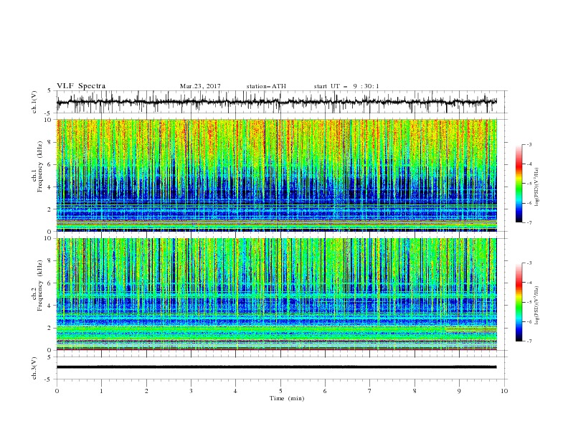Click the ch.1 Frequency (kHz) axis label
Screen dimensions: 568x439
(38, 167)
